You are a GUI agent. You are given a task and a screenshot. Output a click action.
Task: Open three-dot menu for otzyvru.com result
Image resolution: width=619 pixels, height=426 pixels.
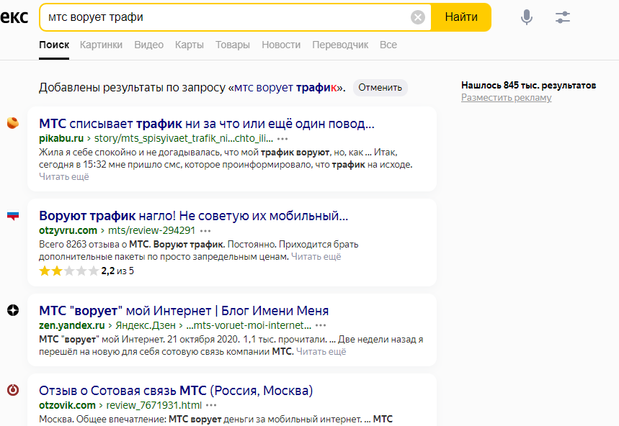click(205, 230)
